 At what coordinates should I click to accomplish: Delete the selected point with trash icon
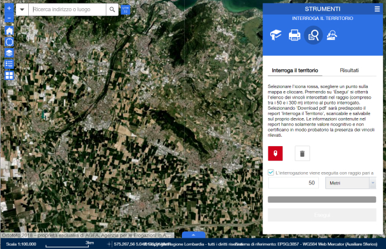302,153
